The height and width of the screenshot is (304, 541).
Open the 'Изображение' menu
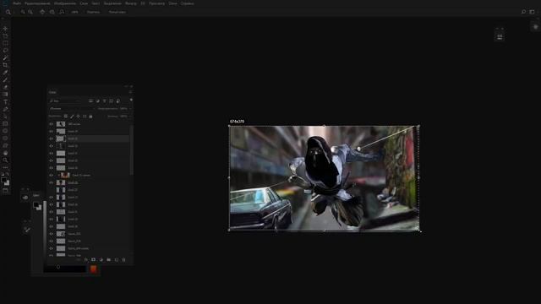65,3
